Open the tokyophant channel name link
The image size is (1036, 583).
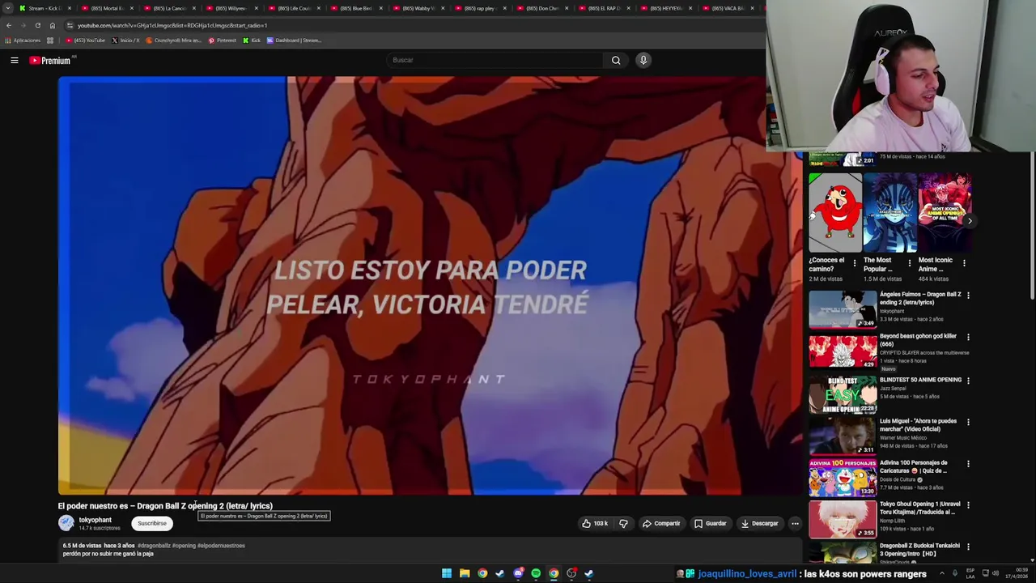coord(95,520)
